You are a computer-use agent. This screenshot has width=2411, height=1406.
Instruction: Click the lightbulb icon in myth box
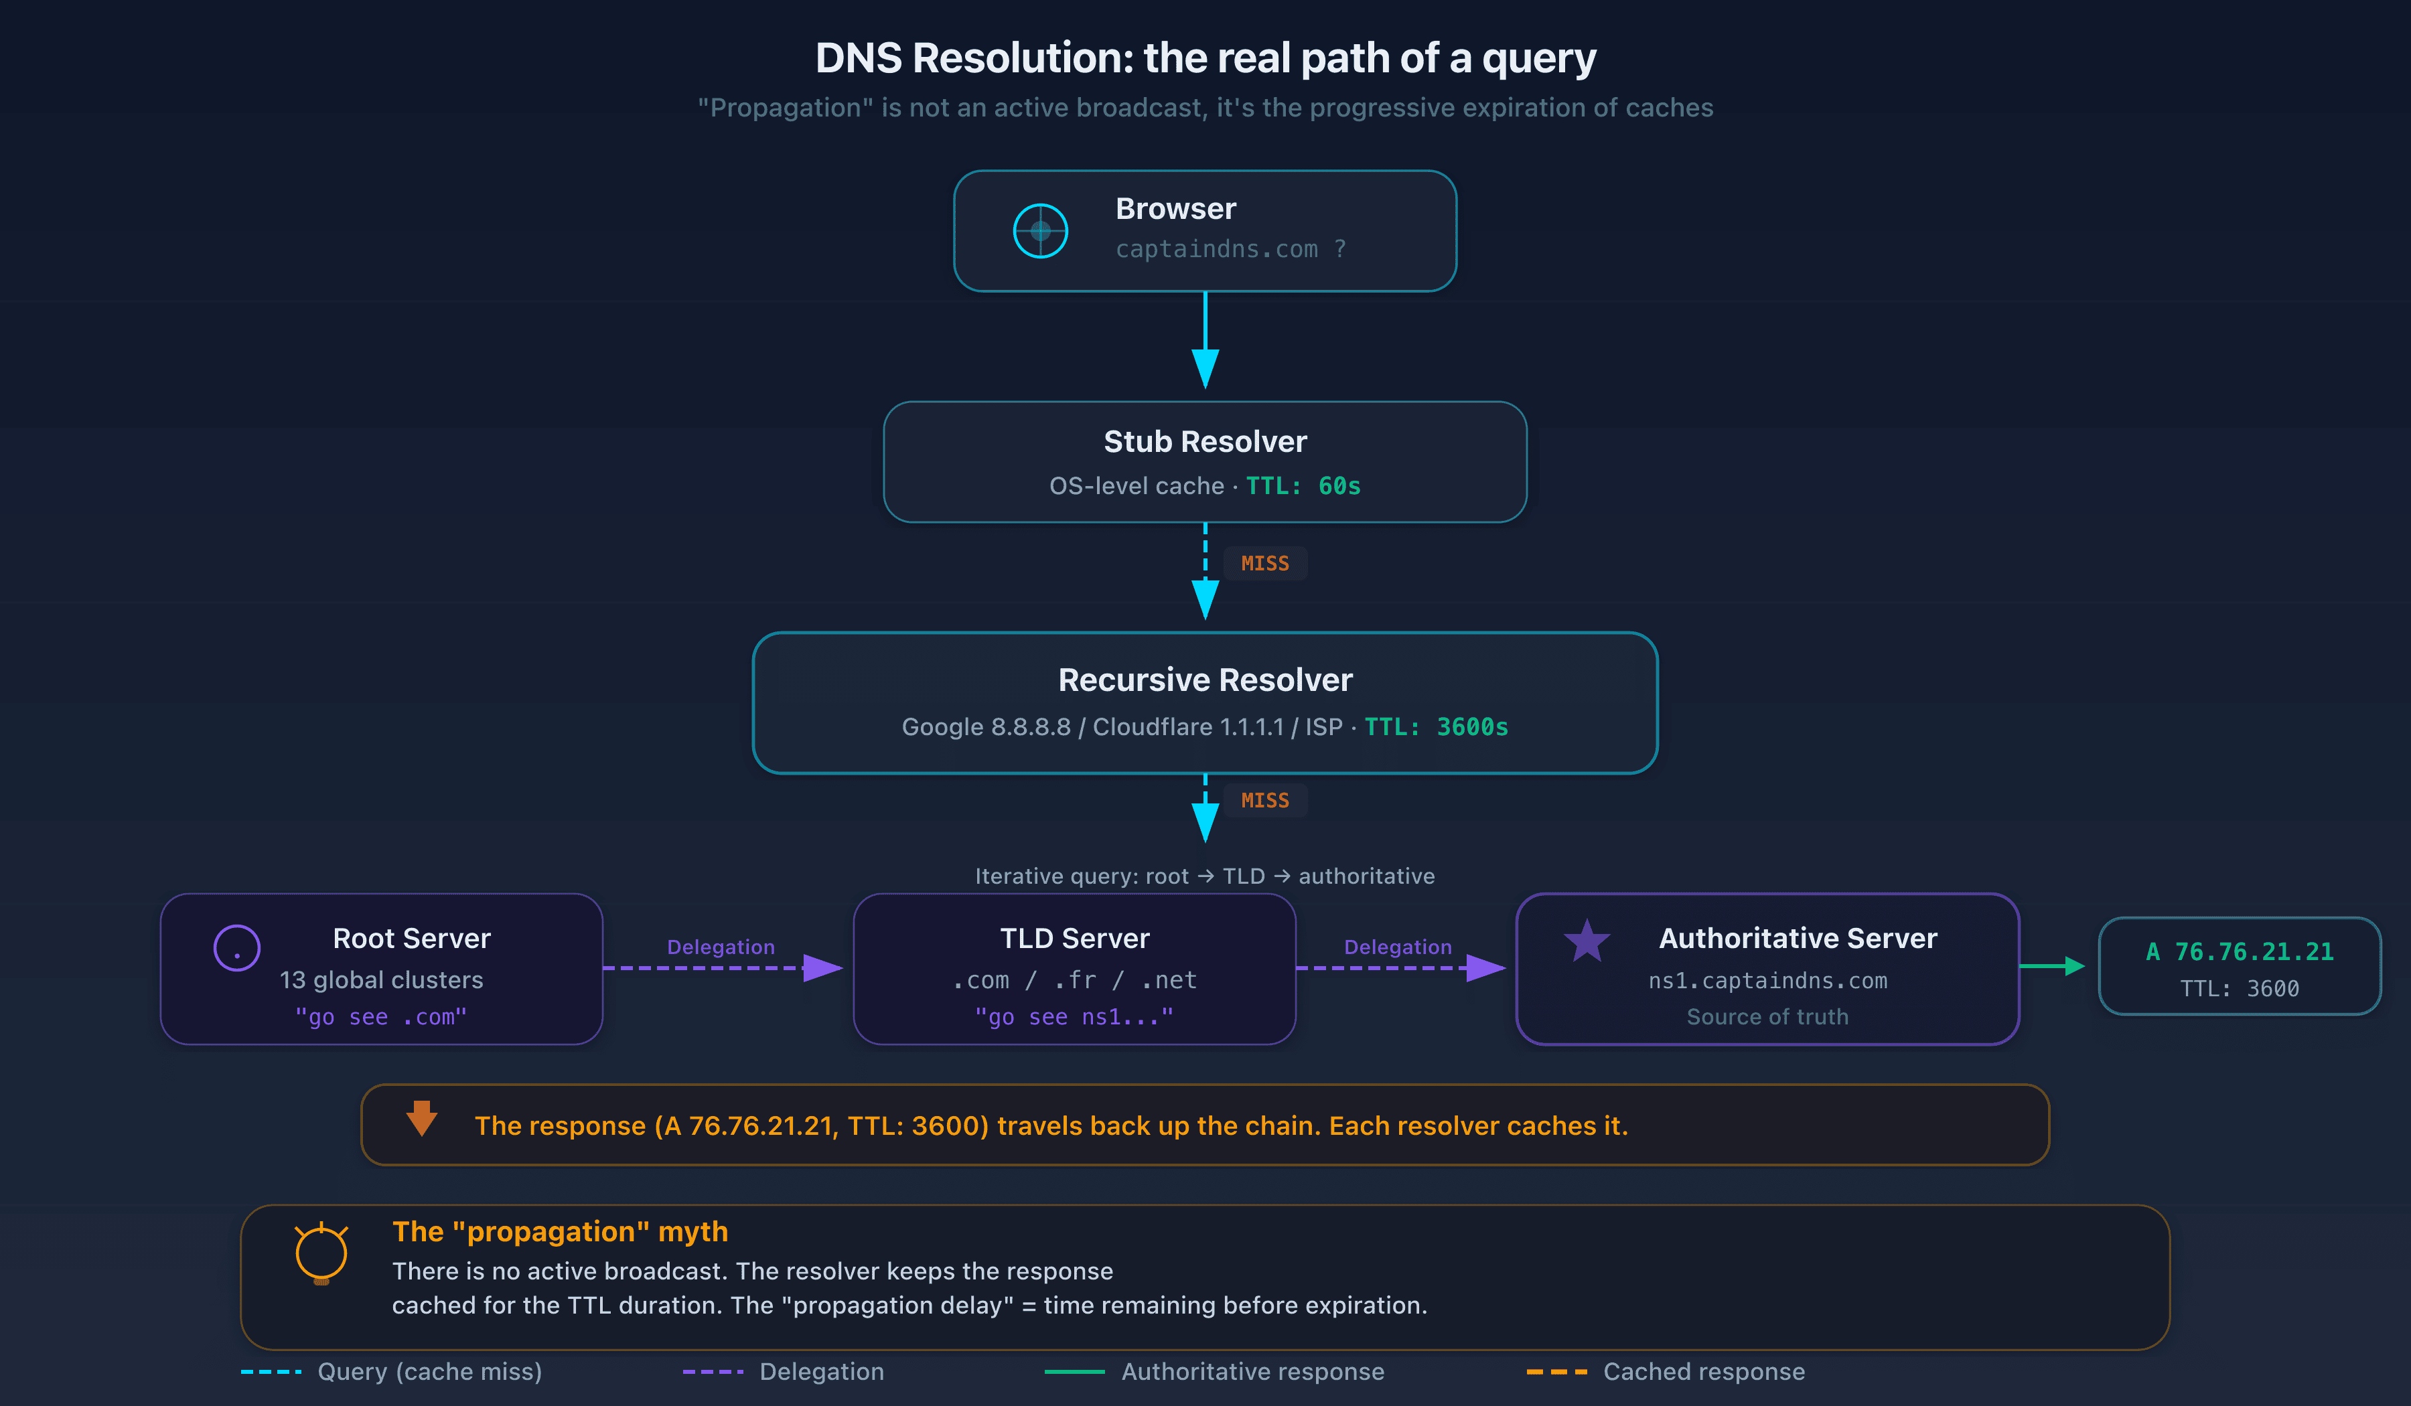click(321, 1253)
